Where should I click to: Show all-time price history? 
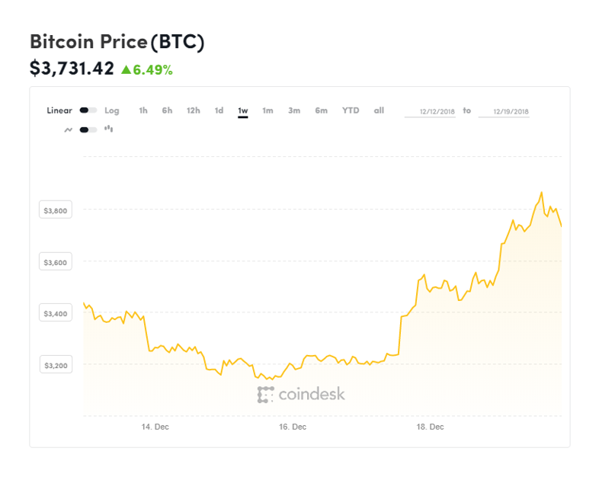[x=379, y=110]
